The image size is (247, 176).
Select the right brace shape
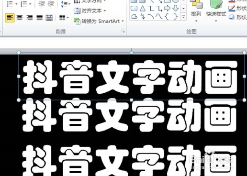(175, 16)
